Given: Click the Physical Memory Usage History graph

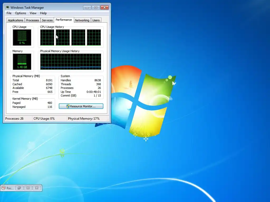Looking at the screenshot, I should point(71,62).
